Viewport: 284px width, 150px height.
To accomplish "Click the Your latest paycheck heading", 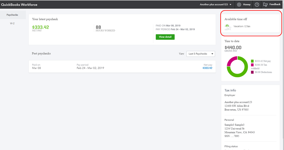I will point(45,19).
